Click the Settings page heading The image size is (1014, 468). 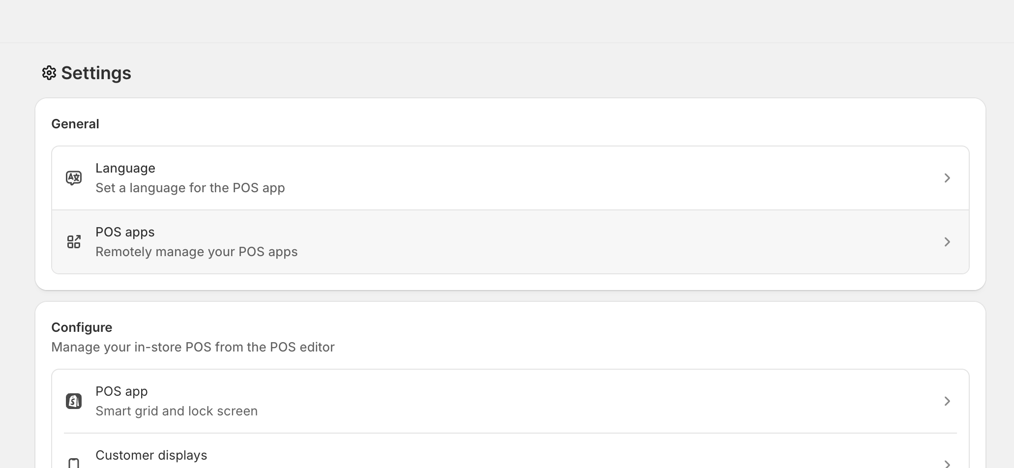coord(95,73)
